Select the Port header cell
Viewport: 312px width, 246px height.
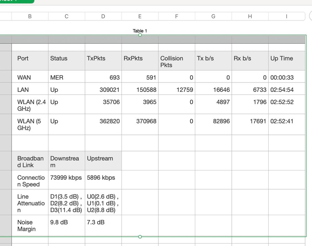point(30,61)
